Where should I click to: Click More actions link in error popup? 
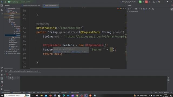pyautogui.click(x=76, y=52)
